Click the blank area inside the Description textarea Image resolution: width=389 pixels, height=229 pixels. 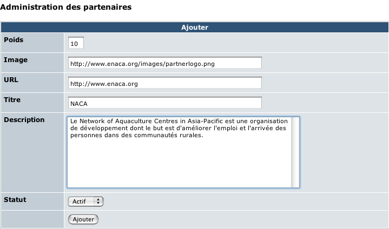click(179, 164)
